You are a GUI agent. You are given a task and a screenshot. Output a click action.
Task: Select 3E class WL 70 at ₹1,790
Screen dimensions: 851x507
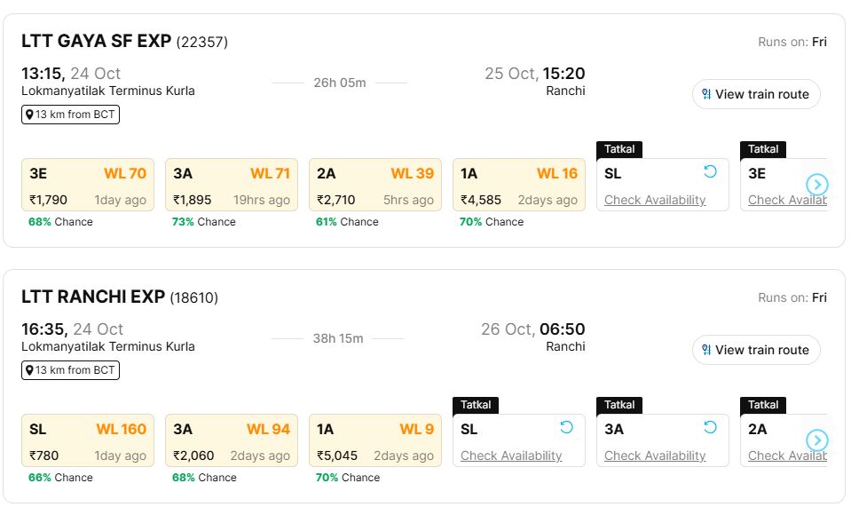pyautogui.click(x=88, y=186)
